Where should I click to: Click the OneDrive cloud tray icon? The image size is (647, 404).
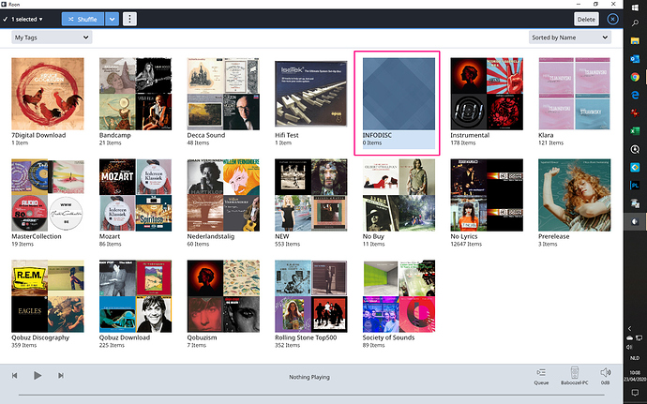coord(630,338)
